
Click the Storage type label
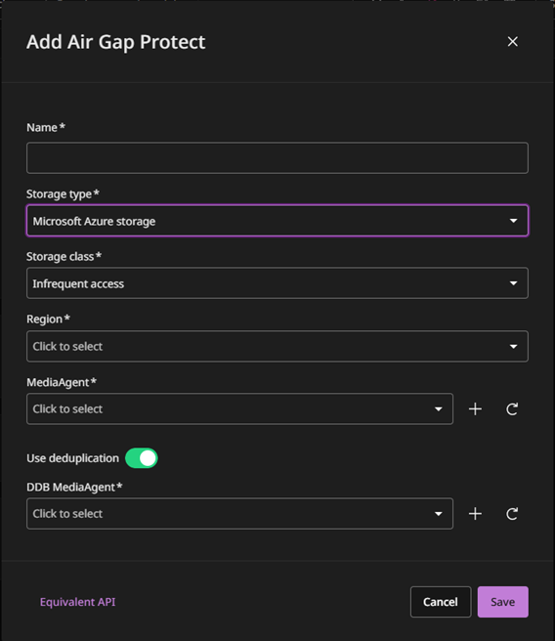point(63,193)
